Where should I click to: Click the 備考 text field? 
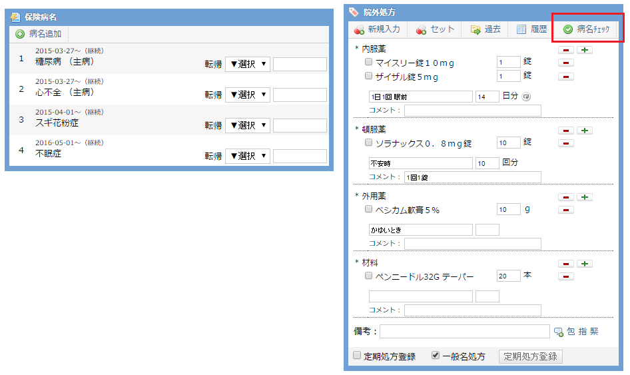tap(464, 332)
